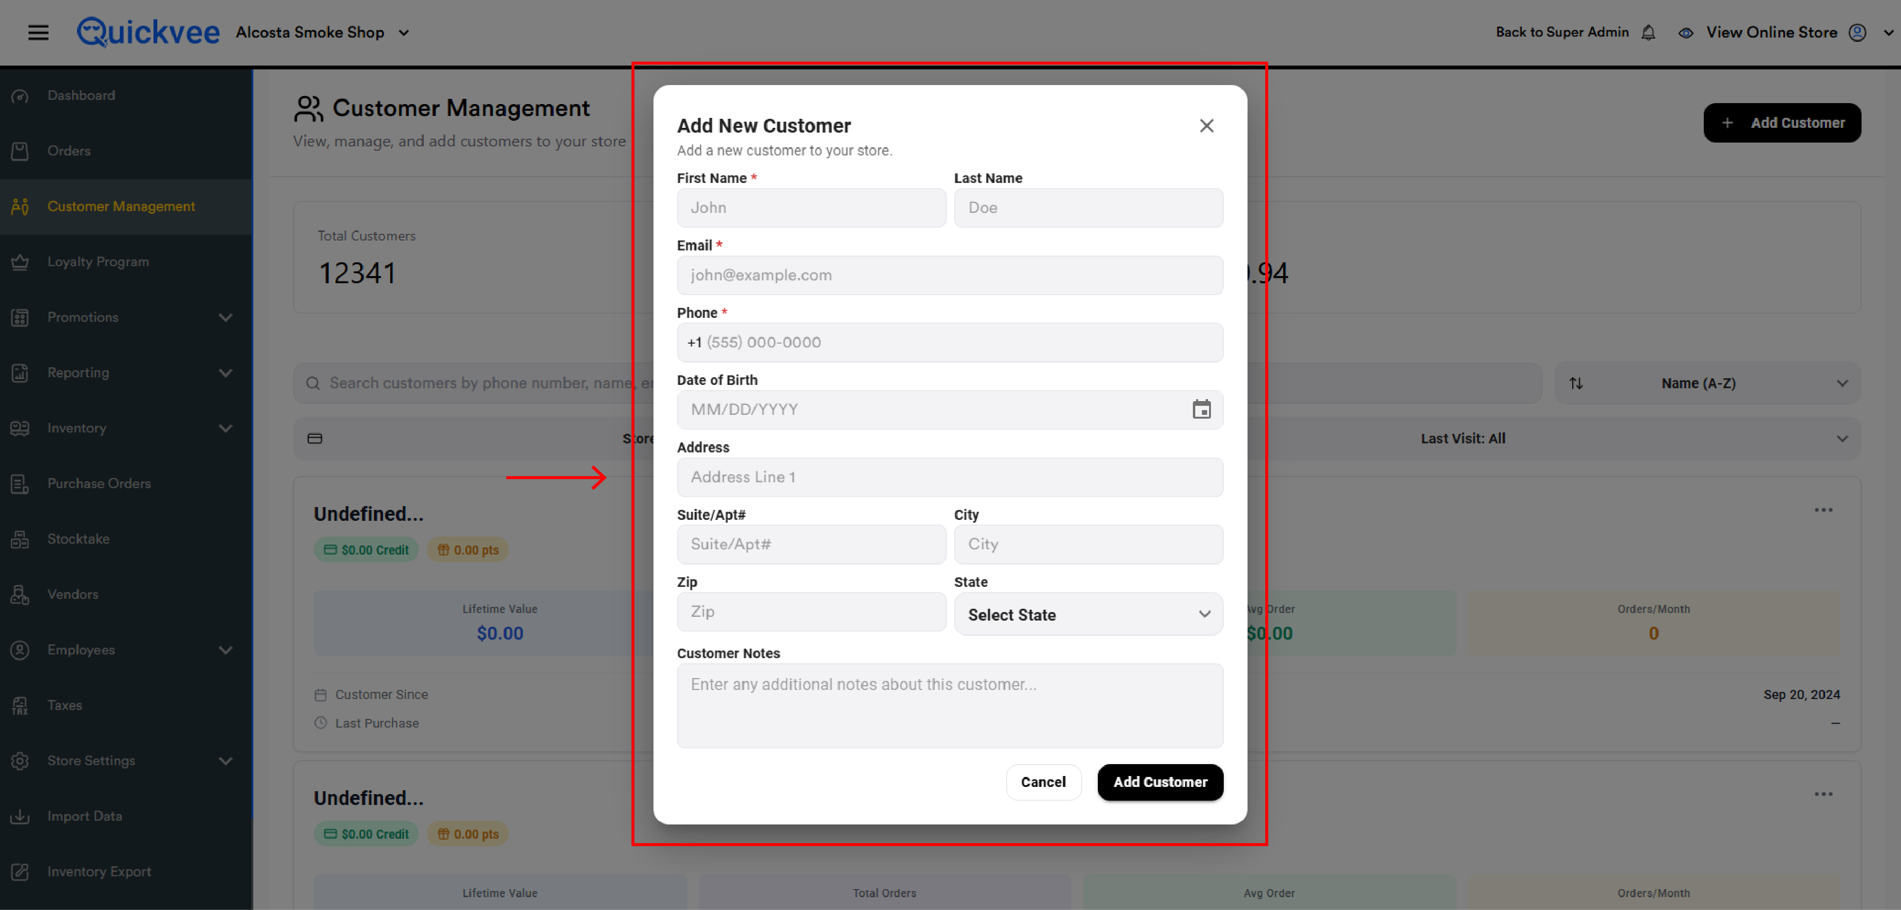
Task: Click the Inventory sidebar icon
Action: tap(20, 428)
